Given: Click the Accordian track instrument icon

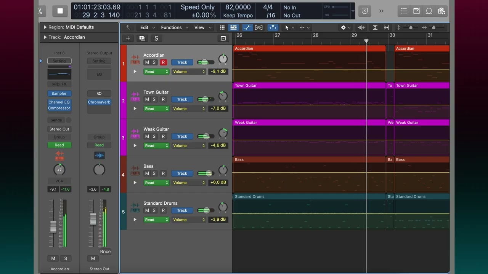Looking at the screenshot, I should 135,60.
